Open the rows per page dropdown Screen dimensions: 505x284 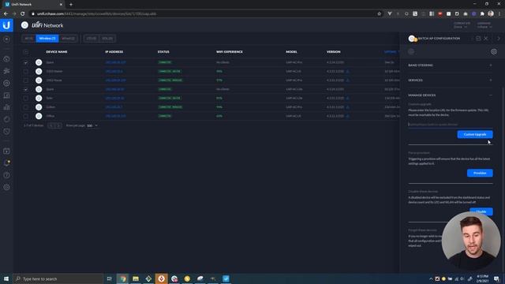coord(92,125)
